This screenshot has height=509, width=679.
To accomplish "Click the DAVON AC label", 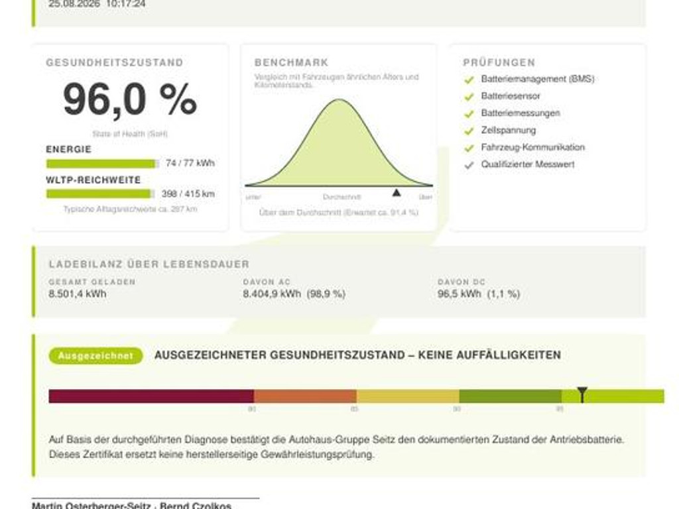I will 267,282.
